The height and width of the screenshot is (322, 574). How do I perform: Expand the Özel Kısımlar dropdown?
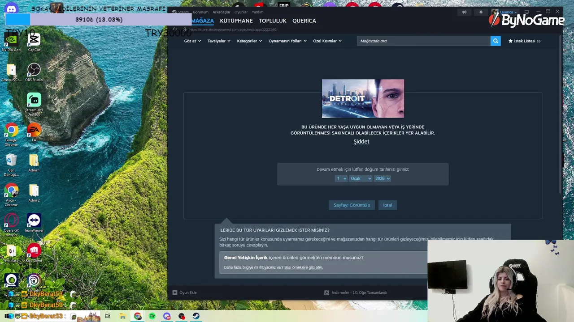327,41
